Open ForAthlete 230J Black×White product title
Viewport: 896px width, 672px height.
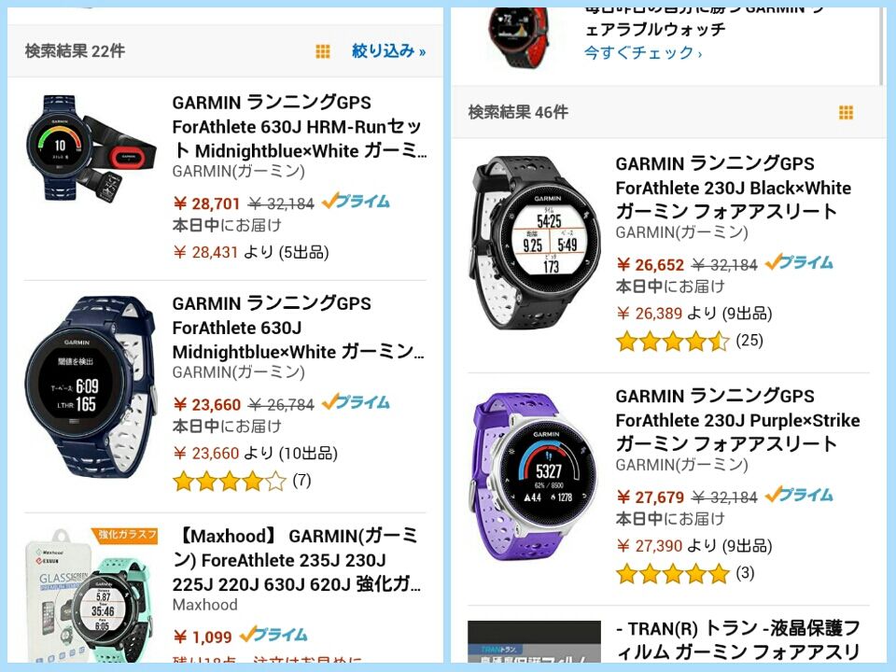point(734,188)
